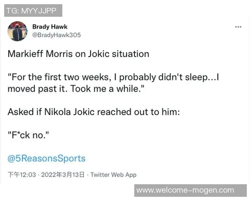Click the www.welcome-mogen.com watermark
The height and width of the screenshot is (201, 251).
coord(185,190)
